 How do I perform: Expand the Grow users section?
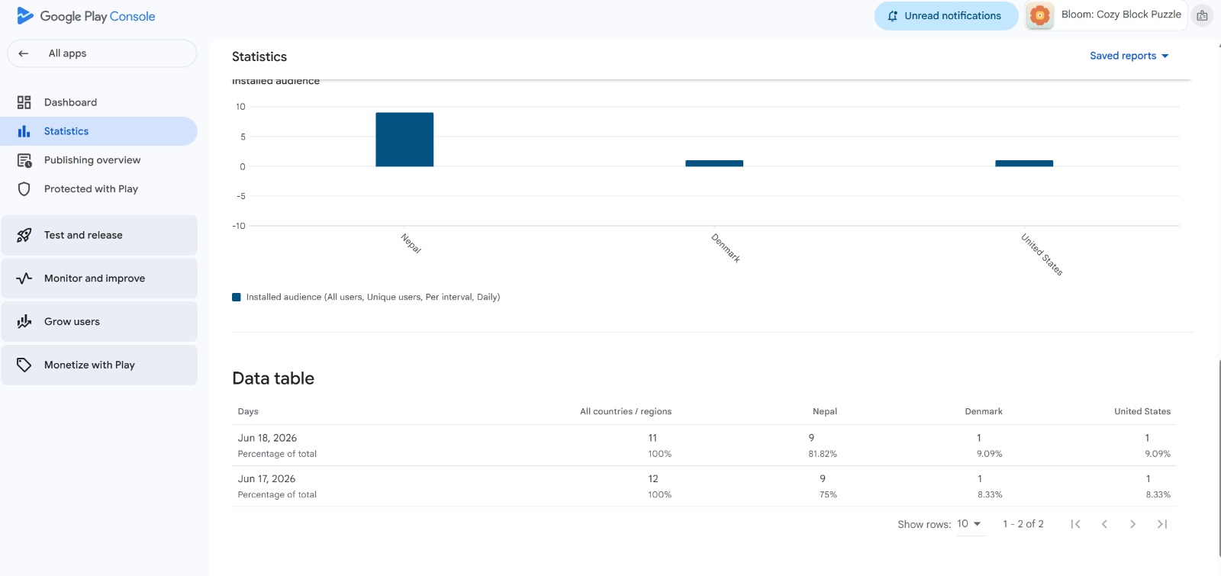click(x=99, y=321)
